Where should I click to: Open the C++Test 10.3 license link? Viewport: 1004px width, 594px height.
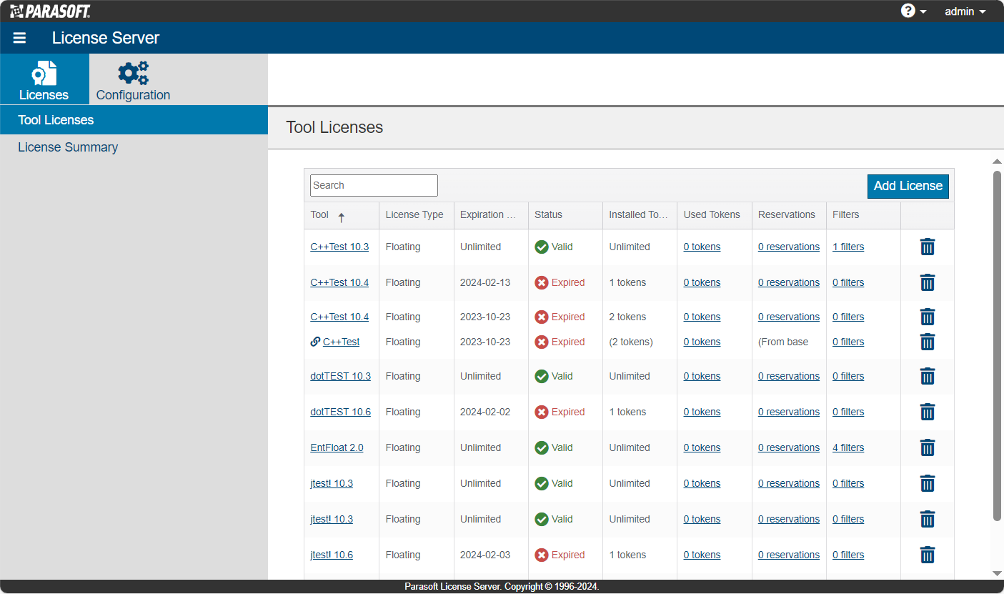[339, 247]
